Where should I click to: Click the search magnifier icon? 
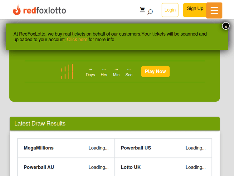coord(150,12)
